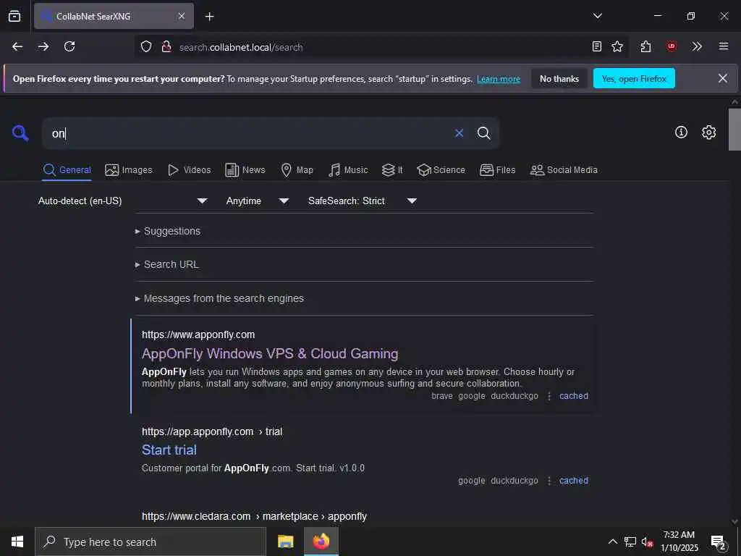Screen dimensions: 741x556
Task: Show more tools overflow chevrons
Action: (x=697, y=46)
